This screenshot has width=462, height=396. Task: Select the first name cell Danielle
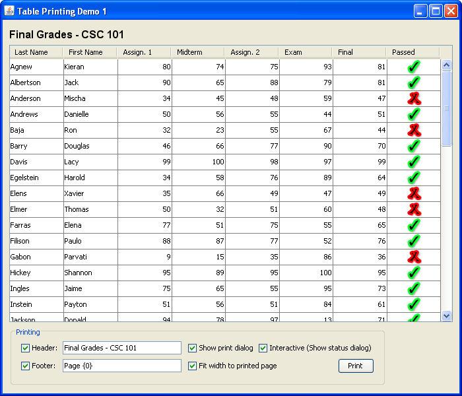click(90, 114)
